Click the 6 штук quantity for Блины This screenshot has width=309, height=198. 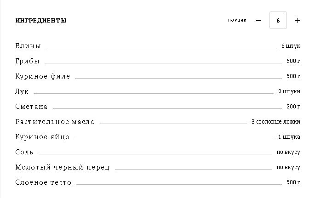coord(291,46)
